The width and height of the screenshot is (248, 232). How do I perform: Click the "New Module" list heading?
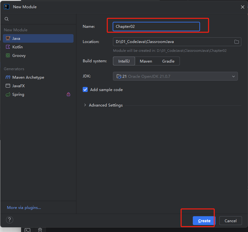[16, 30]
